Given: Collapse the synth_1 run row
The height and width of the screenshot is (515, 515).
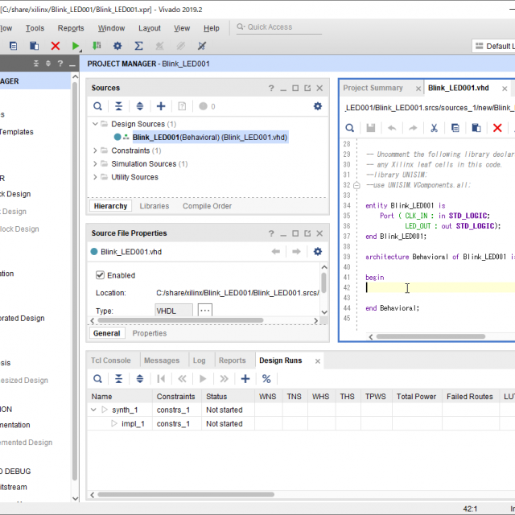Looking at the screenshot, I should pyautogui.click(x=94, y=410).
